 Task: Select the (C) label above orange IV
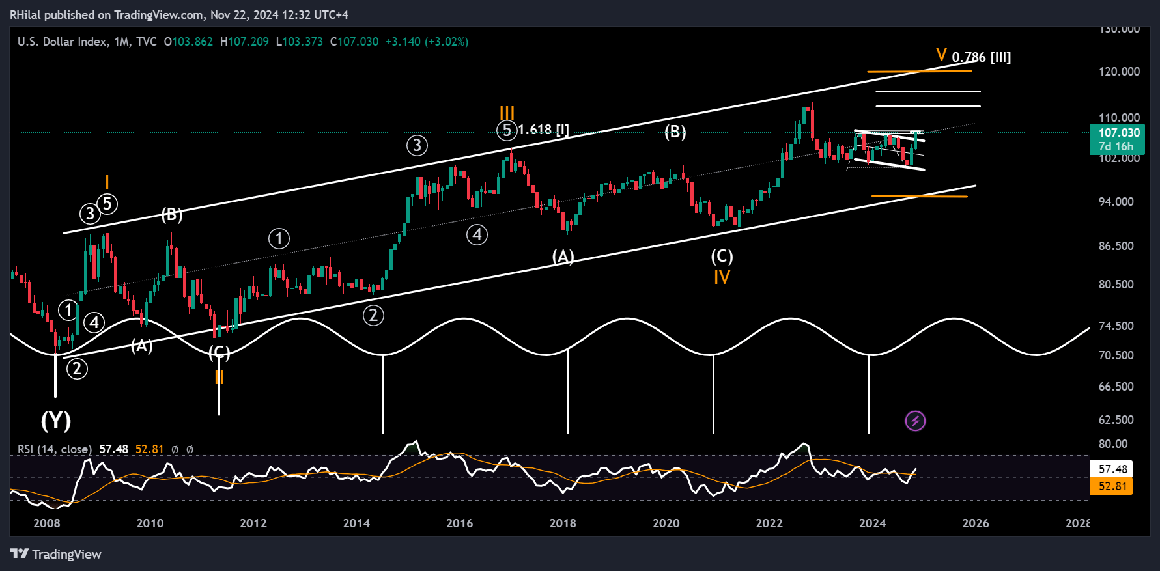[722, 257]
